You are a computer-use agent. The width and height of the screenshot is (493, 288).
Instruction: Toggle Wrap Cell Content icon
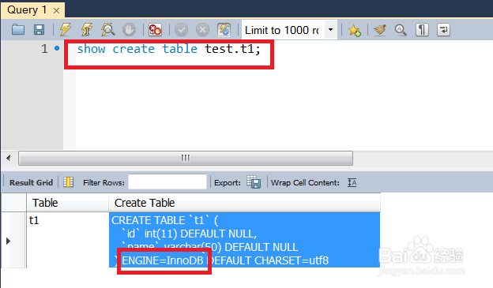pyautogui.click(x=352, y=182)
